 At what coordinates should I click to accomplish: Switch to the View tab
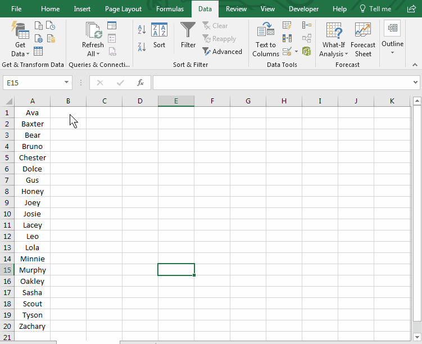tap(267, 9)
